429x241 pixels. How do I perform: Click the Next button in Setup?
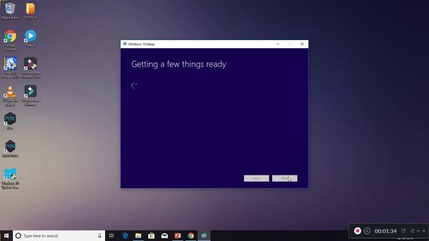[x=284, y=179]
